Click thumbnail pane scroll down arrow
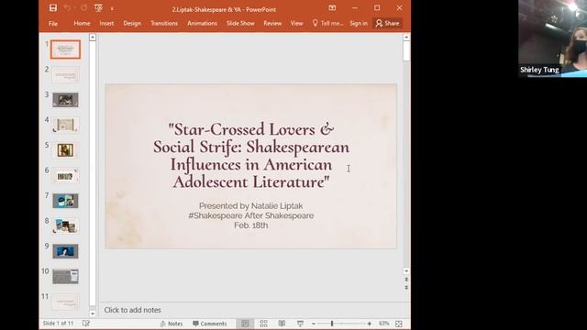 (x=93, y=313)
